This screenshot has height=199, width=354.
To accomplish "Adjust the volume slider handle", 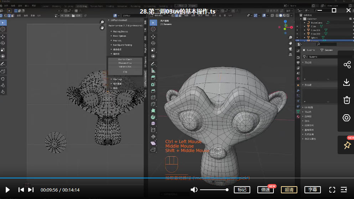I will point(227,190).
